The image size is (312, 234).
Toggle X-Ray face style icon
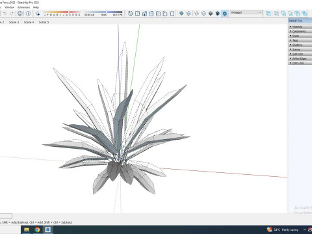point(181,14)
